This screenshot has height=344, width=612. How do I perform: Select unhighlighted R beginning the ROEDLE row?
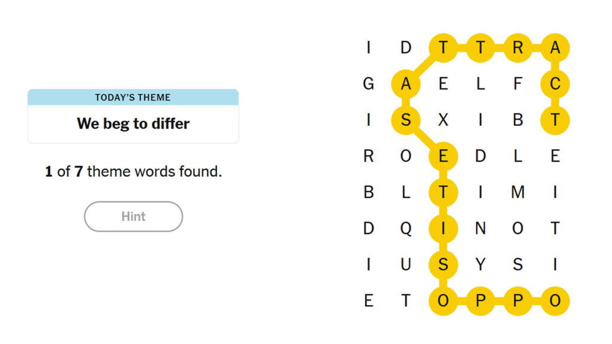[x=368, y=156]
